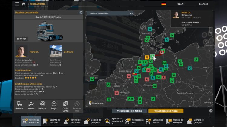Viewport: 227px width, 127px height.
Task: Open Compra de garagens section
Action: 196,121
